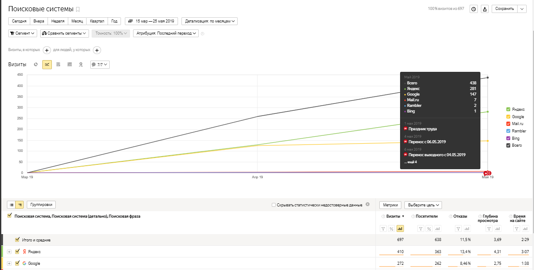
Task: Uncheck the Google row checkbox
Action: (x=18, y=263)
